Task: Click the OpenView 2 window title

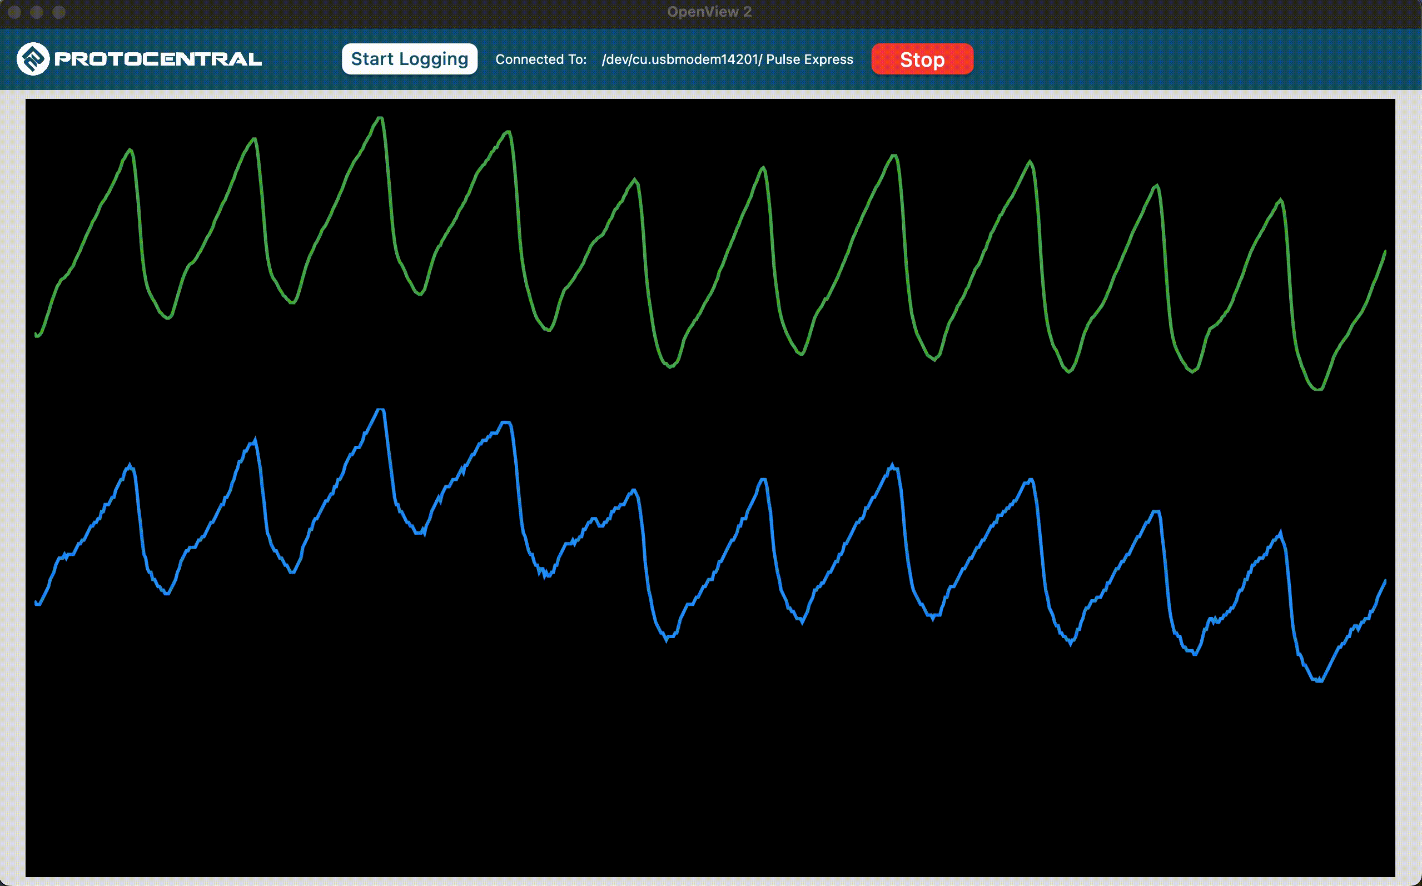Action: [709, 12]
